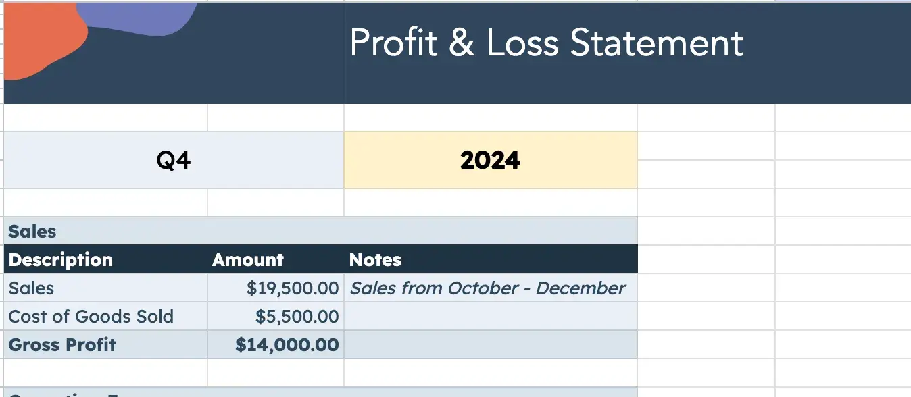The height and width of the screenshot is (397, 911).
Task: Select the $14,000.00 gross profit total
Action: pyautogui.click(x=287, y=345)
